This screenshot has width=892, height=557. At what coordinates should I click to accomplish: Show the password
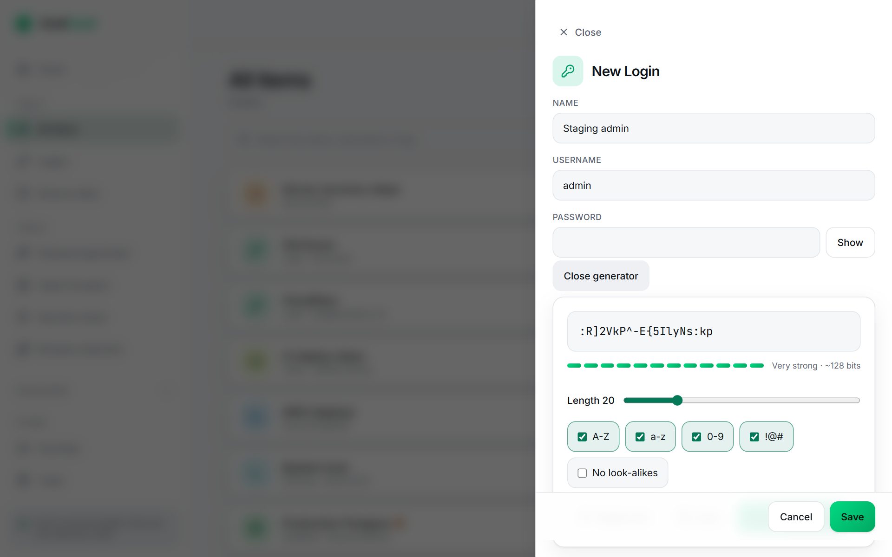coord(850,242)
